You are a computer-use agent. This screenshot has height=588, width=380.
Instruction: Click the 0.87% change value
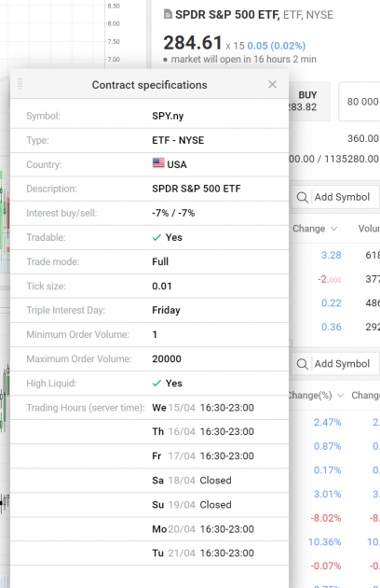[x=327, y=446]
